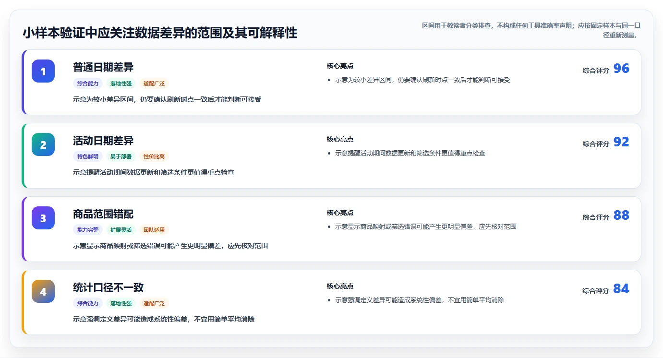Image resolution: width=663 pixels, height=358 pixels.
Task: Click the number 3 badge icon
Action: 43,218
